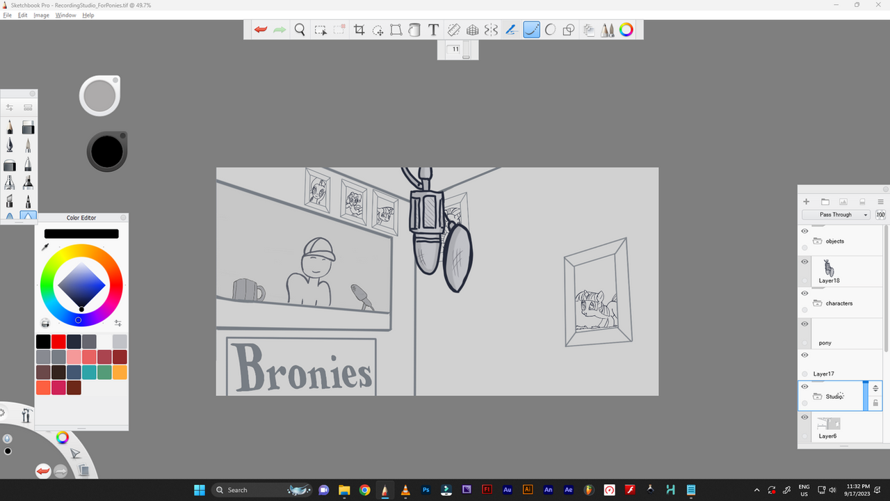The width and height of the screenshot is (890, 501).
Task: Toggle the Symmetry tool
Action: click(491, 30)
